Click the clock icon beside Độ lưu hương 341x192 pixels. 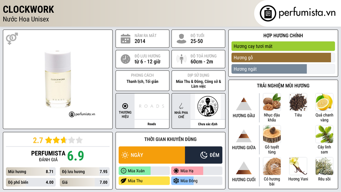[126, 59]
